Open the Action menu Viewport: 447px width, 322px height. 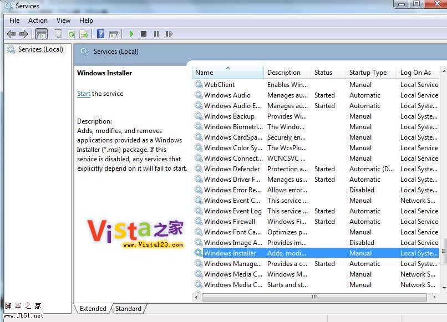click(38, 21)
